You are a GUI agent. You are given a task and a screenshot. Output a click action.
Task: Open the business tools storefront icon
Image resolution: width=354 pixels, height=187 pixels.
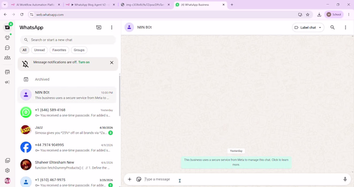8,72
